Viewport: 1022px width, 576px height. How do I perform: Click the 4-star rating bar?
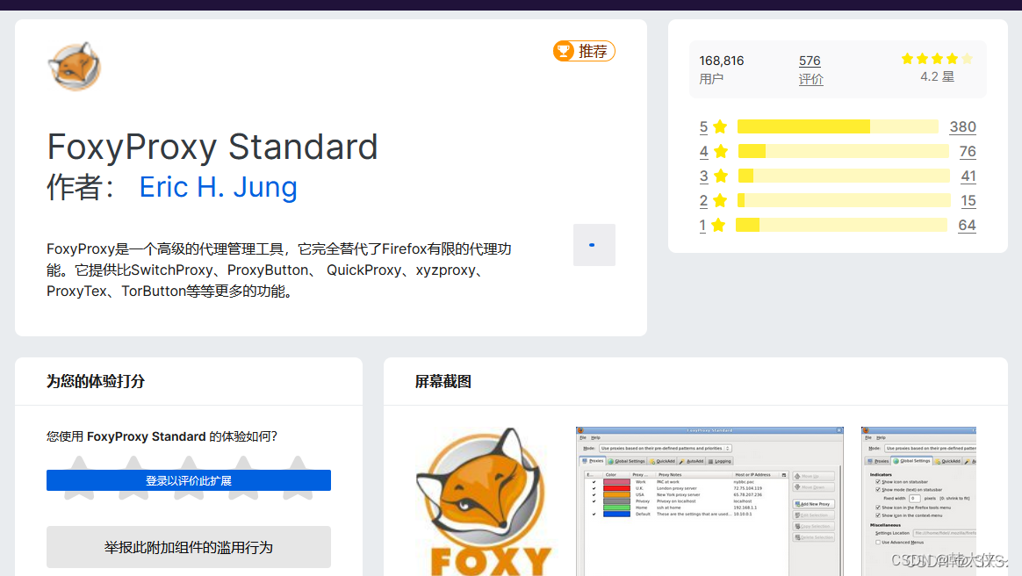tap(844, 151)
